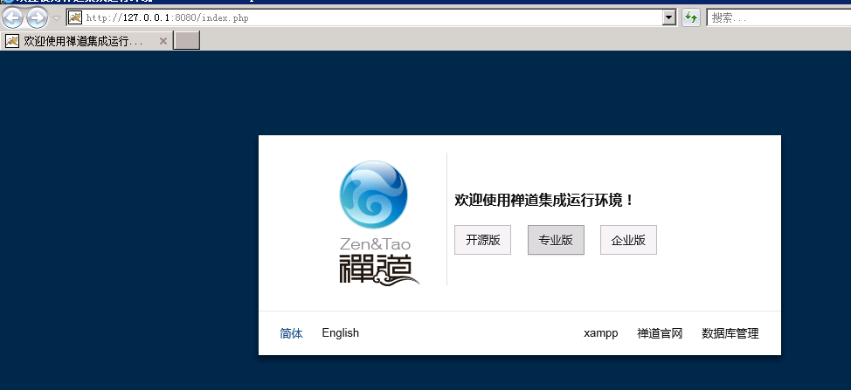Switch language to 简体
This screenshot has width=851, height=390.
pos(292,333)
